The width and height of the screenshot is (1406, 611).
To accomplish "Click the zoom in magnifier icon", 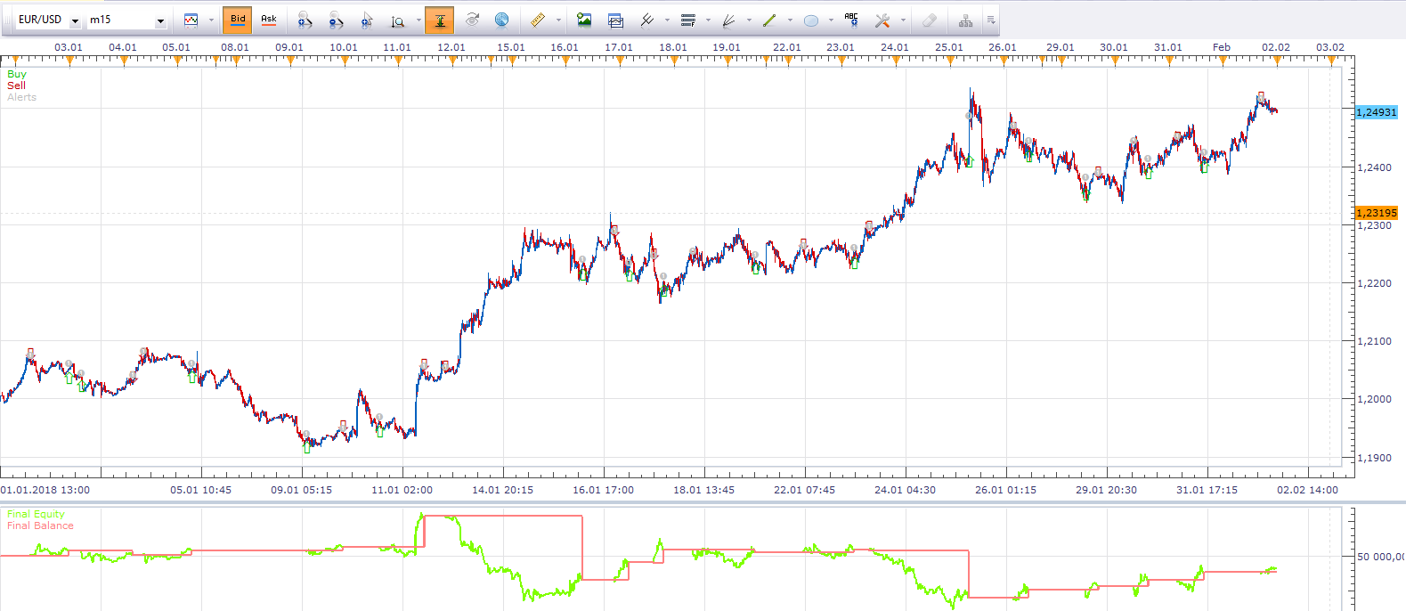I will (x=305, y=20).
